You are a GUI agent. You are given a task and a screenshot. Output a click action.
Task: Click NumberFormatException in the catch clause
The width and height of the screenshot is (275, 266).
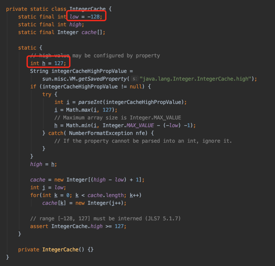click(x=101, y=133)
